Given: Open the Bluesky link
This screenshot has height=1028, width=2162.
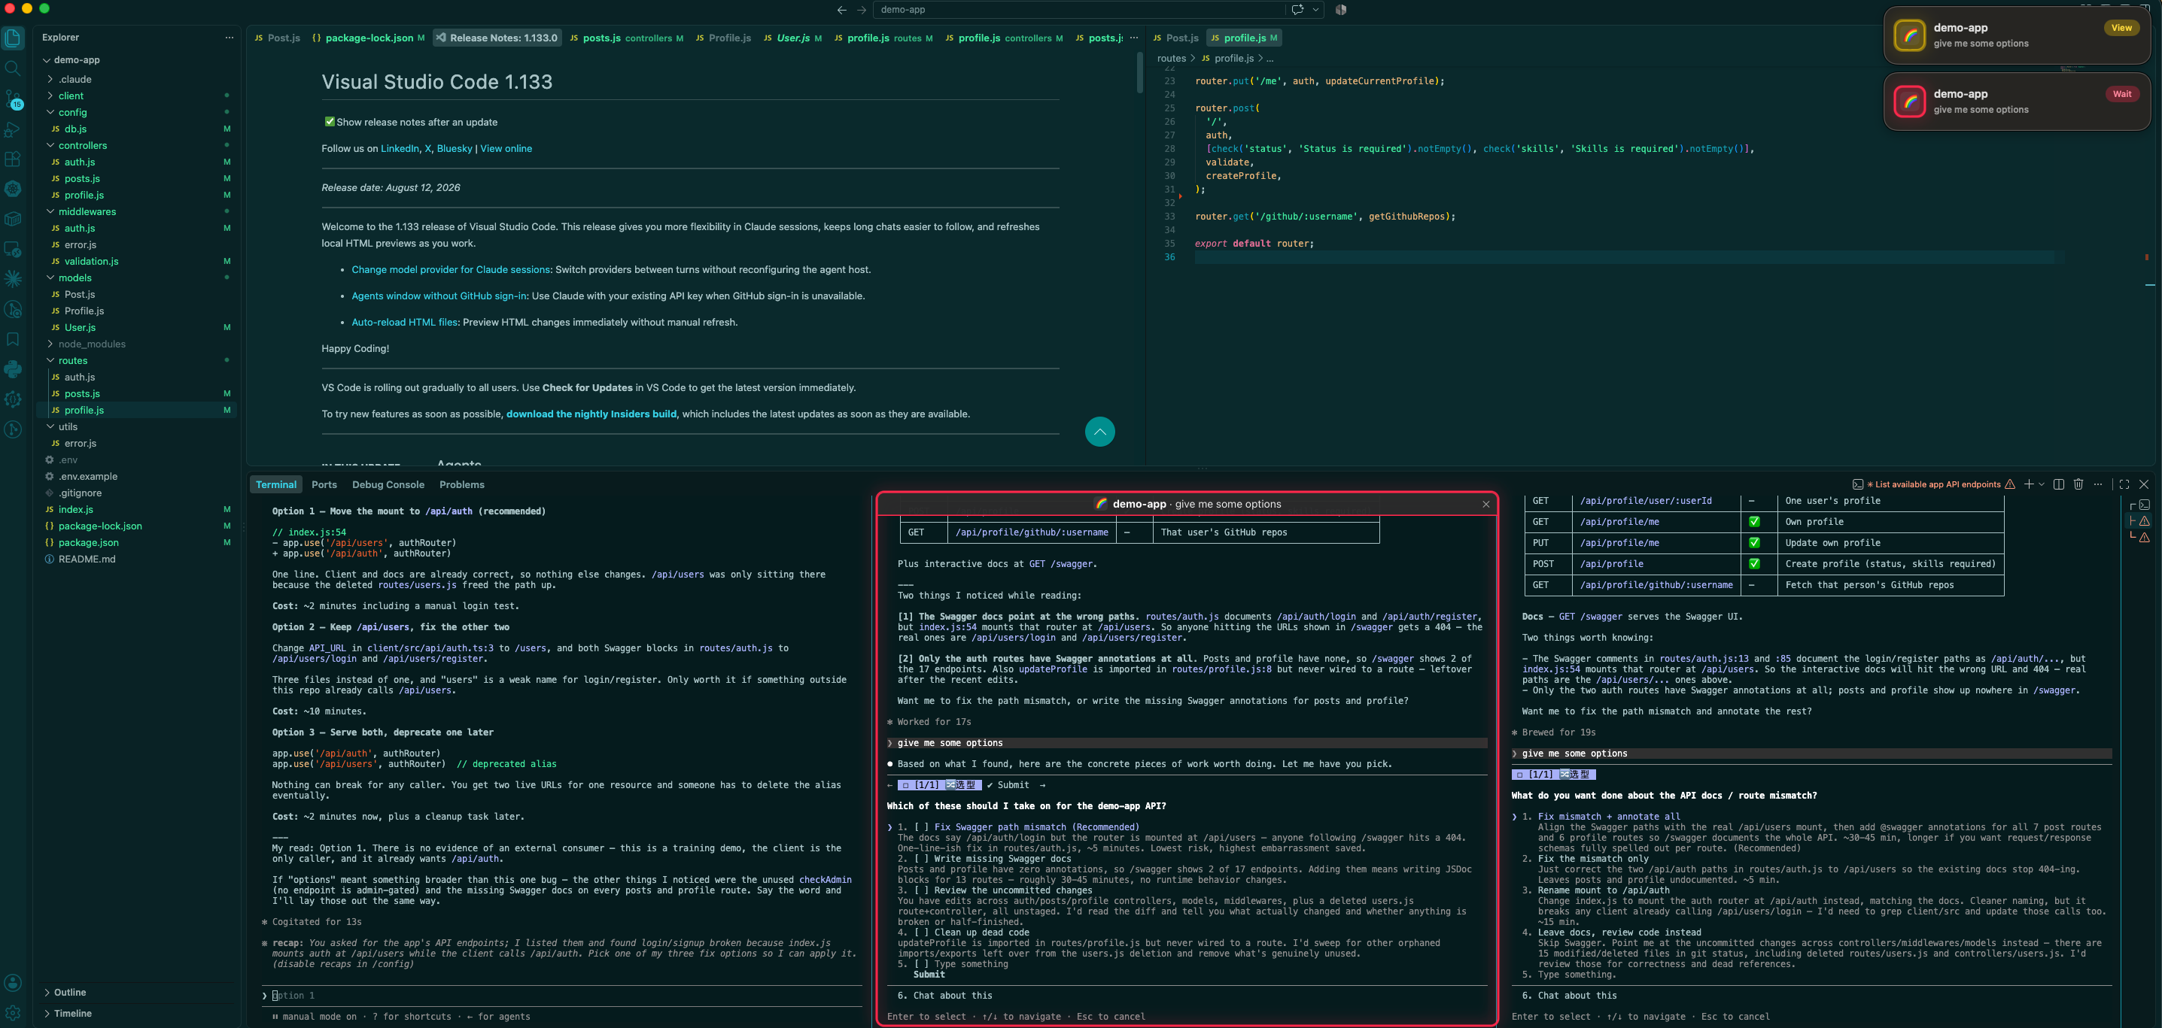Looking at the screenshot, I should pos(454,148).
